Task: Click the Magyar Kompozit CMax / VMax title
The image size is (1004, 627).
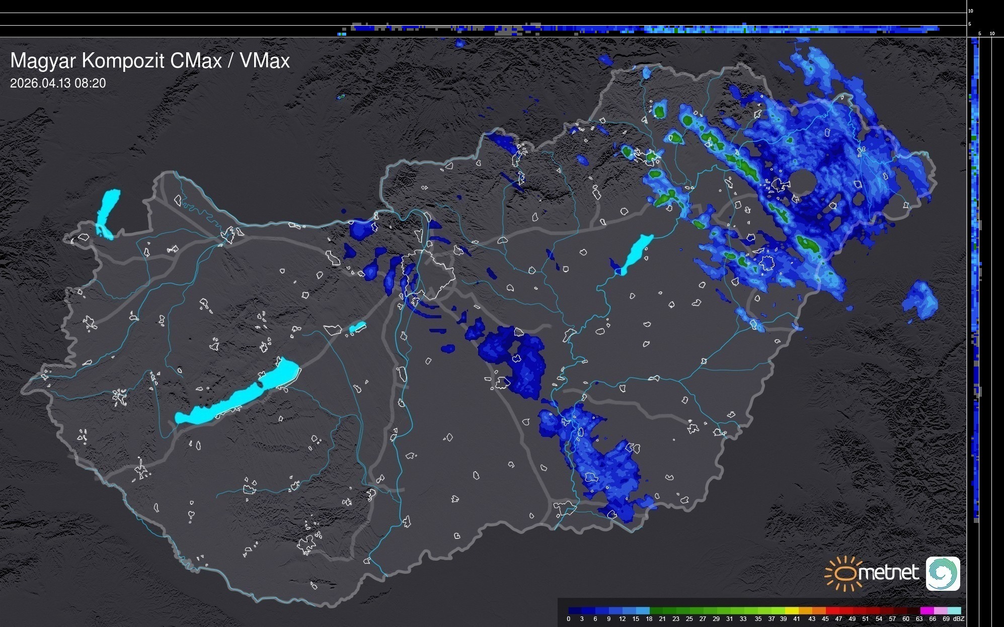Action: click(150, 61)
